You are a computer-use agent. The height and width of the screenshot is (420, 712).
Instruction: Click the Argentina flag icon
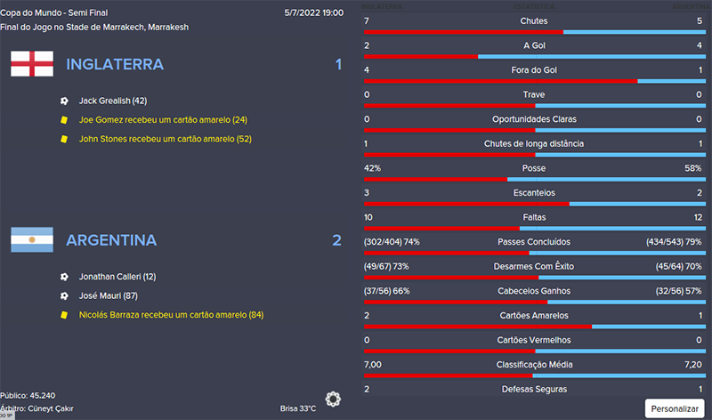pos(31,239)
